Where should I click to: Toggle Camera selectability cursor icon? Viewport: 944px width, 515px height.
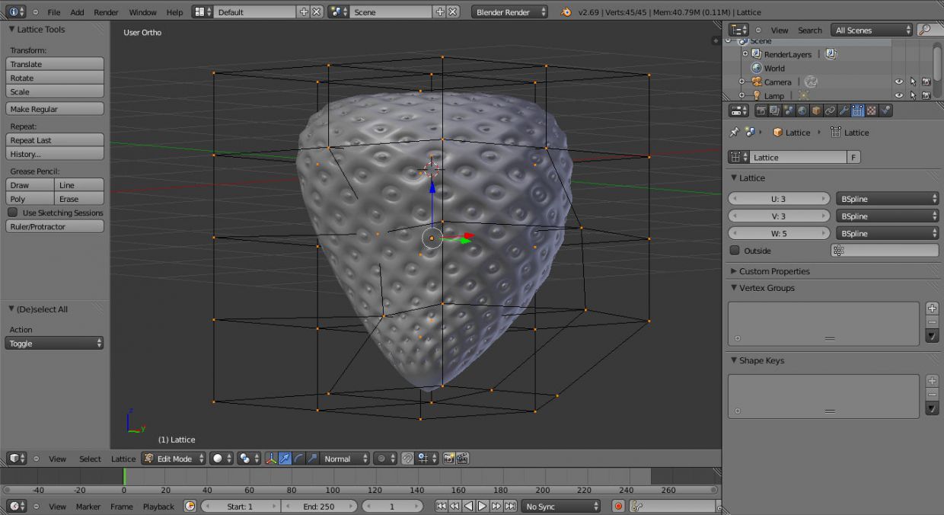point(913,82)
